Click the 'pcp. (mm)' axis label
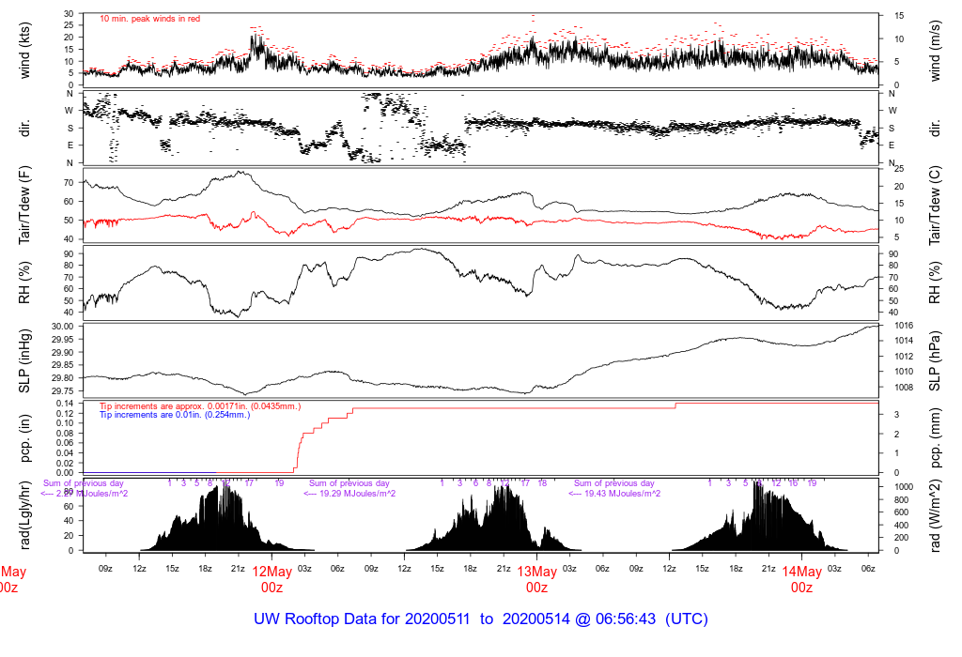Viewport: 962px width, 657px height. coord(935,437)
